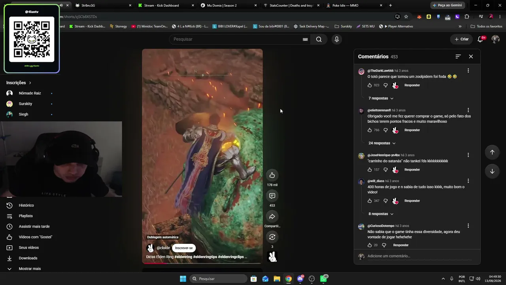Go to the previous short with up arrow
Screen dimensions: 506x285
pyautogui.click(x=492, y=152)
